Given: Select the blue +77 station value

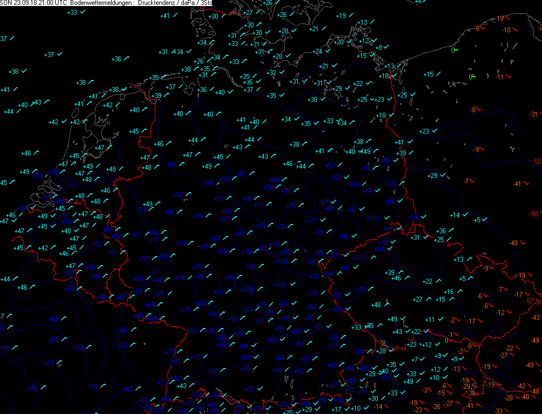Looking at the screenshot, I should tap(313, 220).
